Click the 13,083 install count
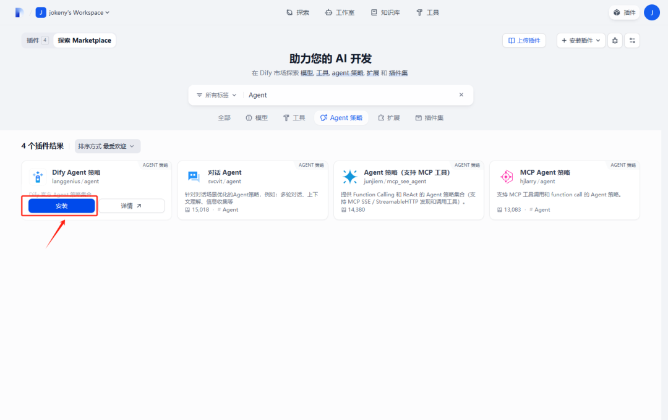This screenshot has width=668, height=420. [x=512, y=210]
